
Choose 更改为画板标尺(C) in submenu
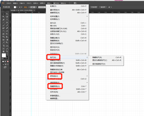pos(106,60)
